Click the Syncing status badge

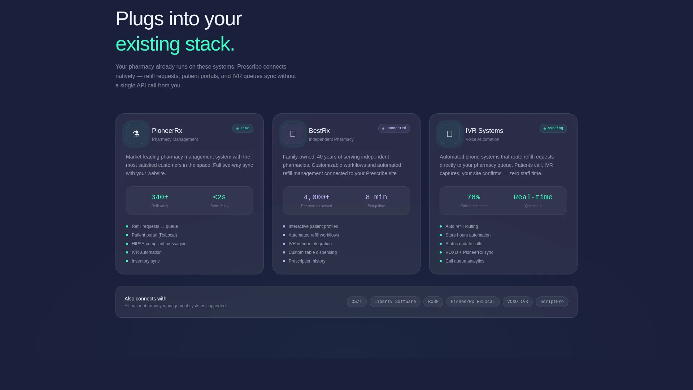(553, 129)
